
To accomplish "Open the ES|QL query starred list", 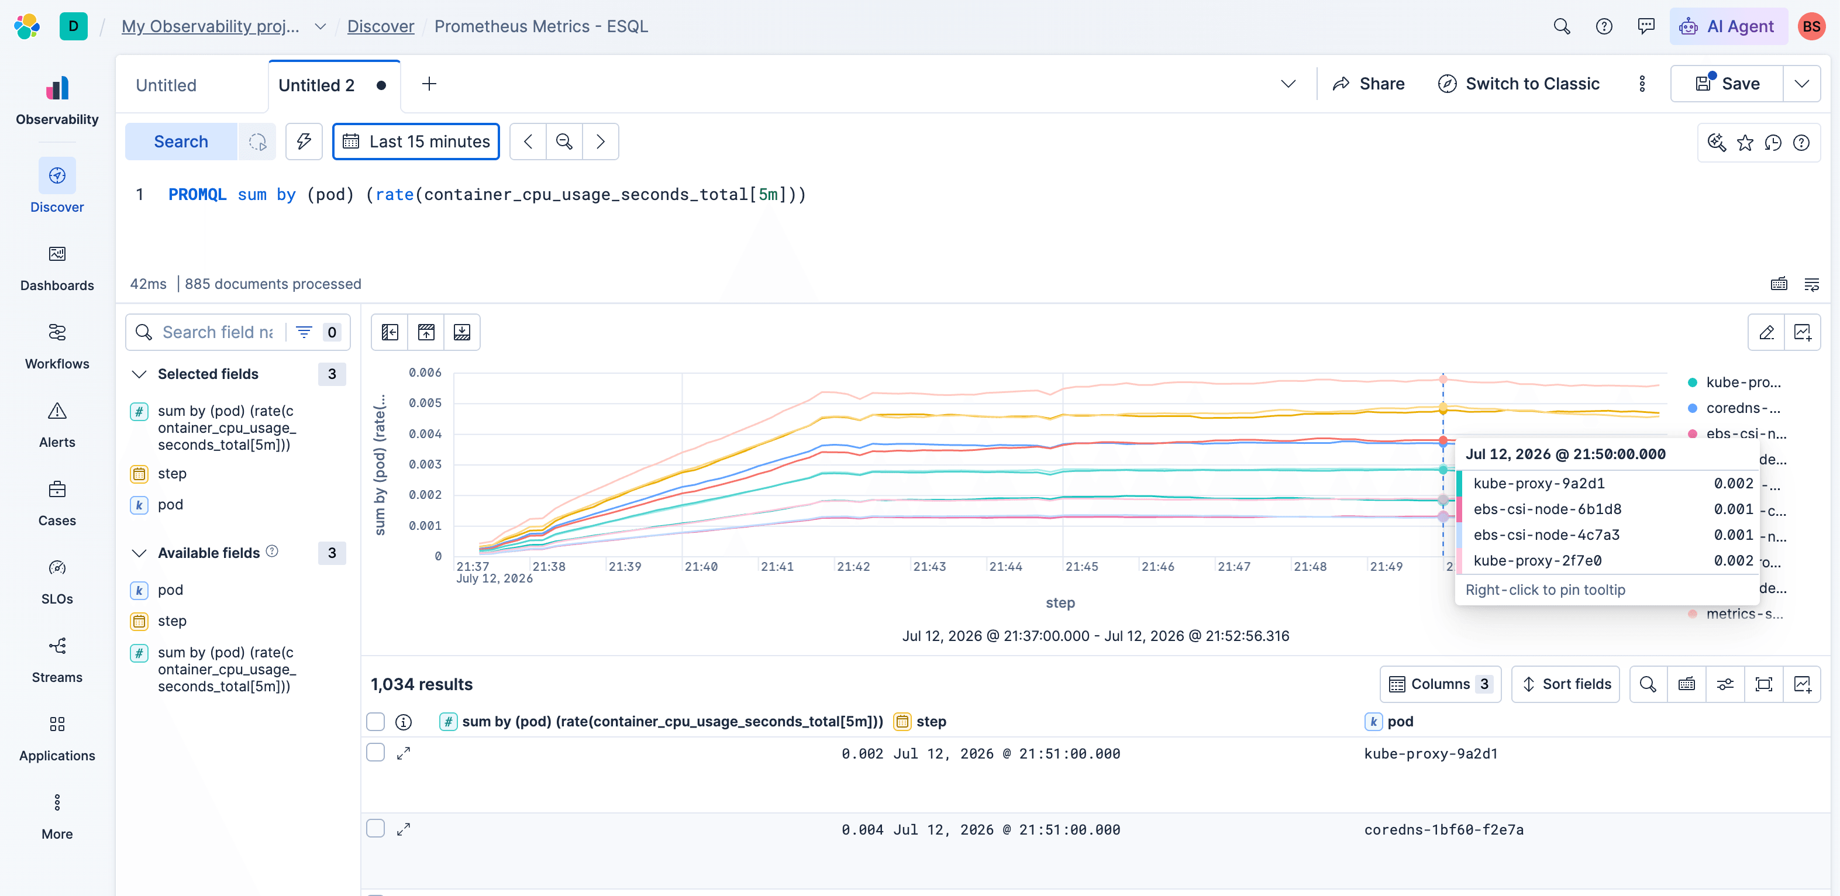I will tap(1745, 143).
